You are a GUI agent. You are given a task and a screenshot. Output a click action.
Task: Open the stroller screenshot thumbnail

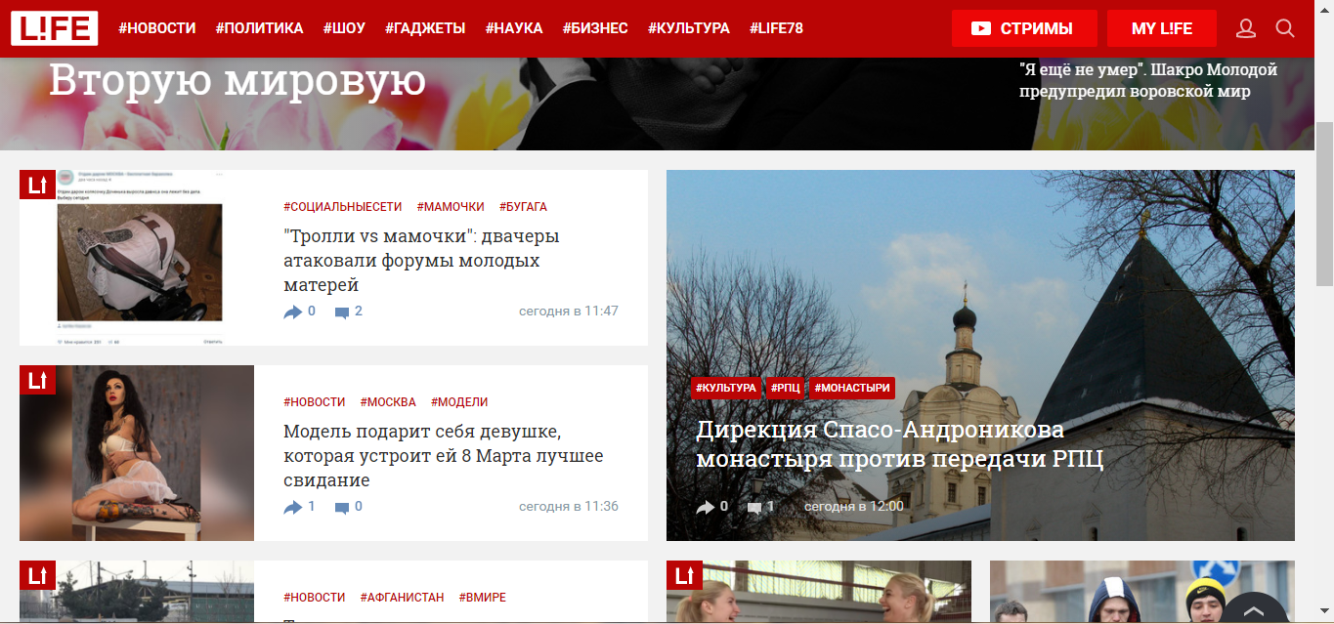pyautogui.click(x=137, y=258)
